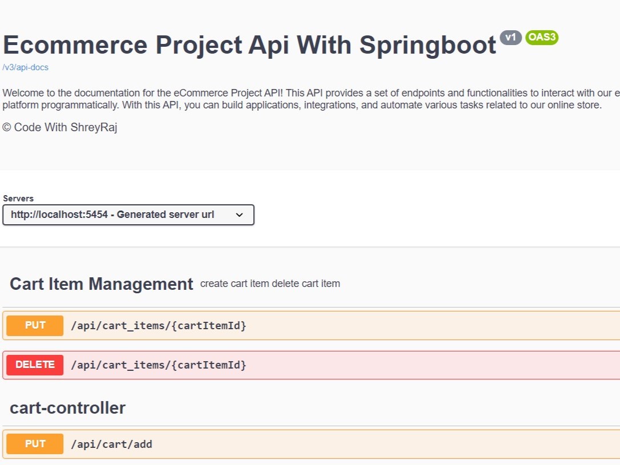
Task: Expand the DELETE /api/cart_items/{cartItemId} endpoint
Action: pyautogui.click(x=159, y=365)
